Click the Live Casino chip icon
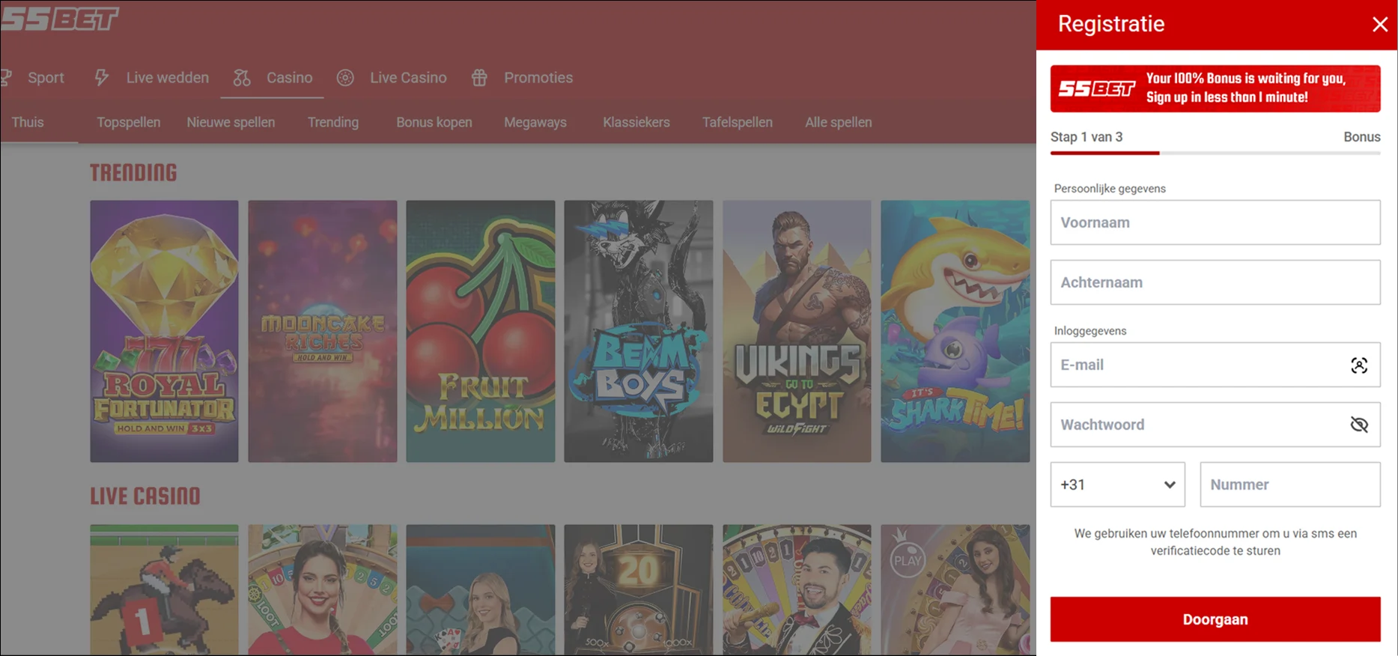Image resolution: width=1398 pixels, height=656 pixels. click(345, 77)
